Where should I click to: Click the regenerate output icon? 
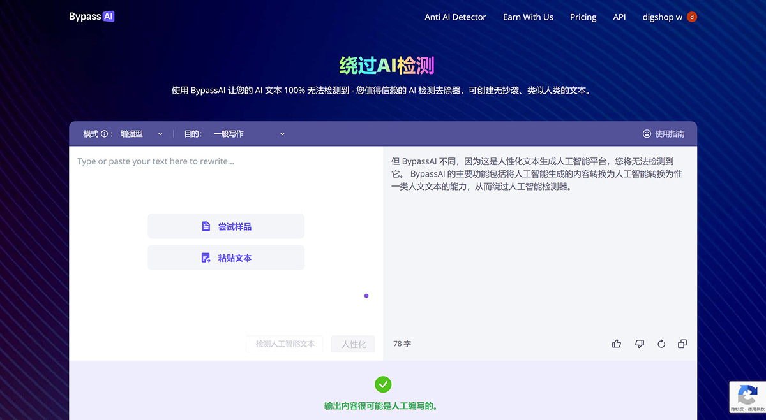(x=661, y=344)
